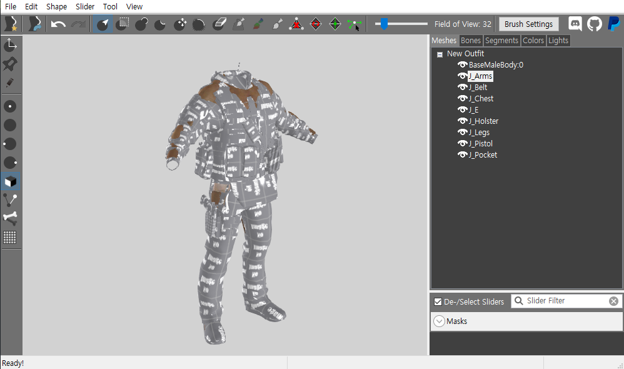Image resolution: width=624 pixels, height=369 pixels.
Task: Switch to the Bones tab
Action: point(470,41)
